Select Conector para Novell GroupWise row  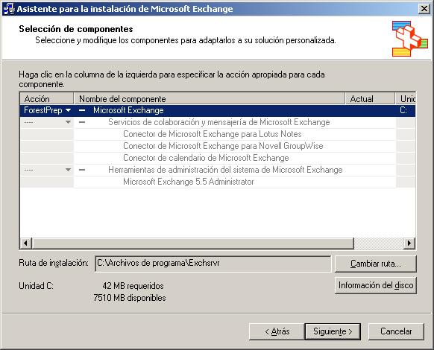[223, 146]
